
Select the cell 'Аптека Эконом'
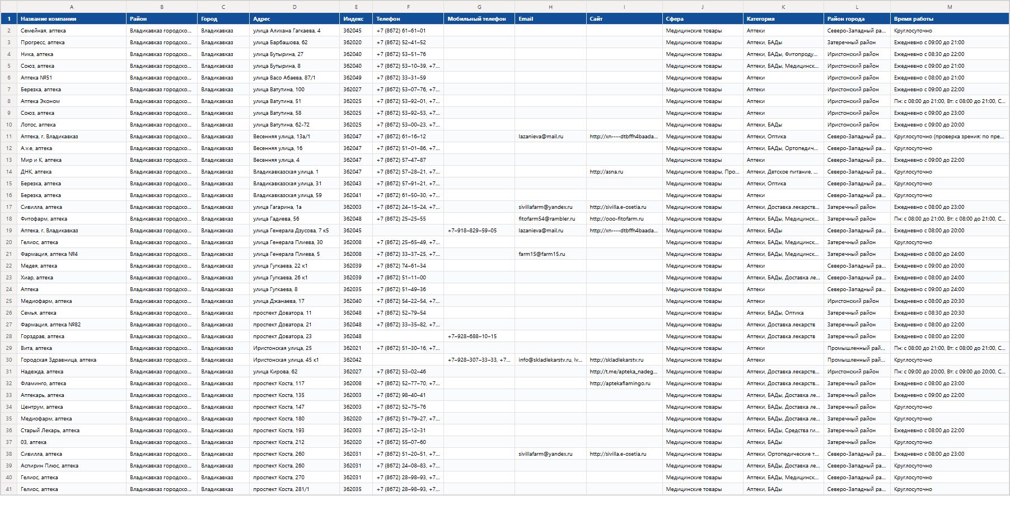(x=72, y=101)
